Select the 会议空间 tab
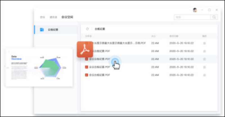This screenshot has height=117, width=225. click(67, 17)
